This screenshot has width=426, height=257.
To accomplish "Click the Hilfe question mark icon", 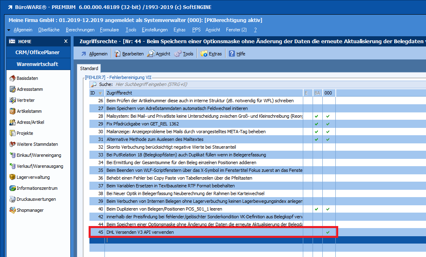I will point(232,54).
